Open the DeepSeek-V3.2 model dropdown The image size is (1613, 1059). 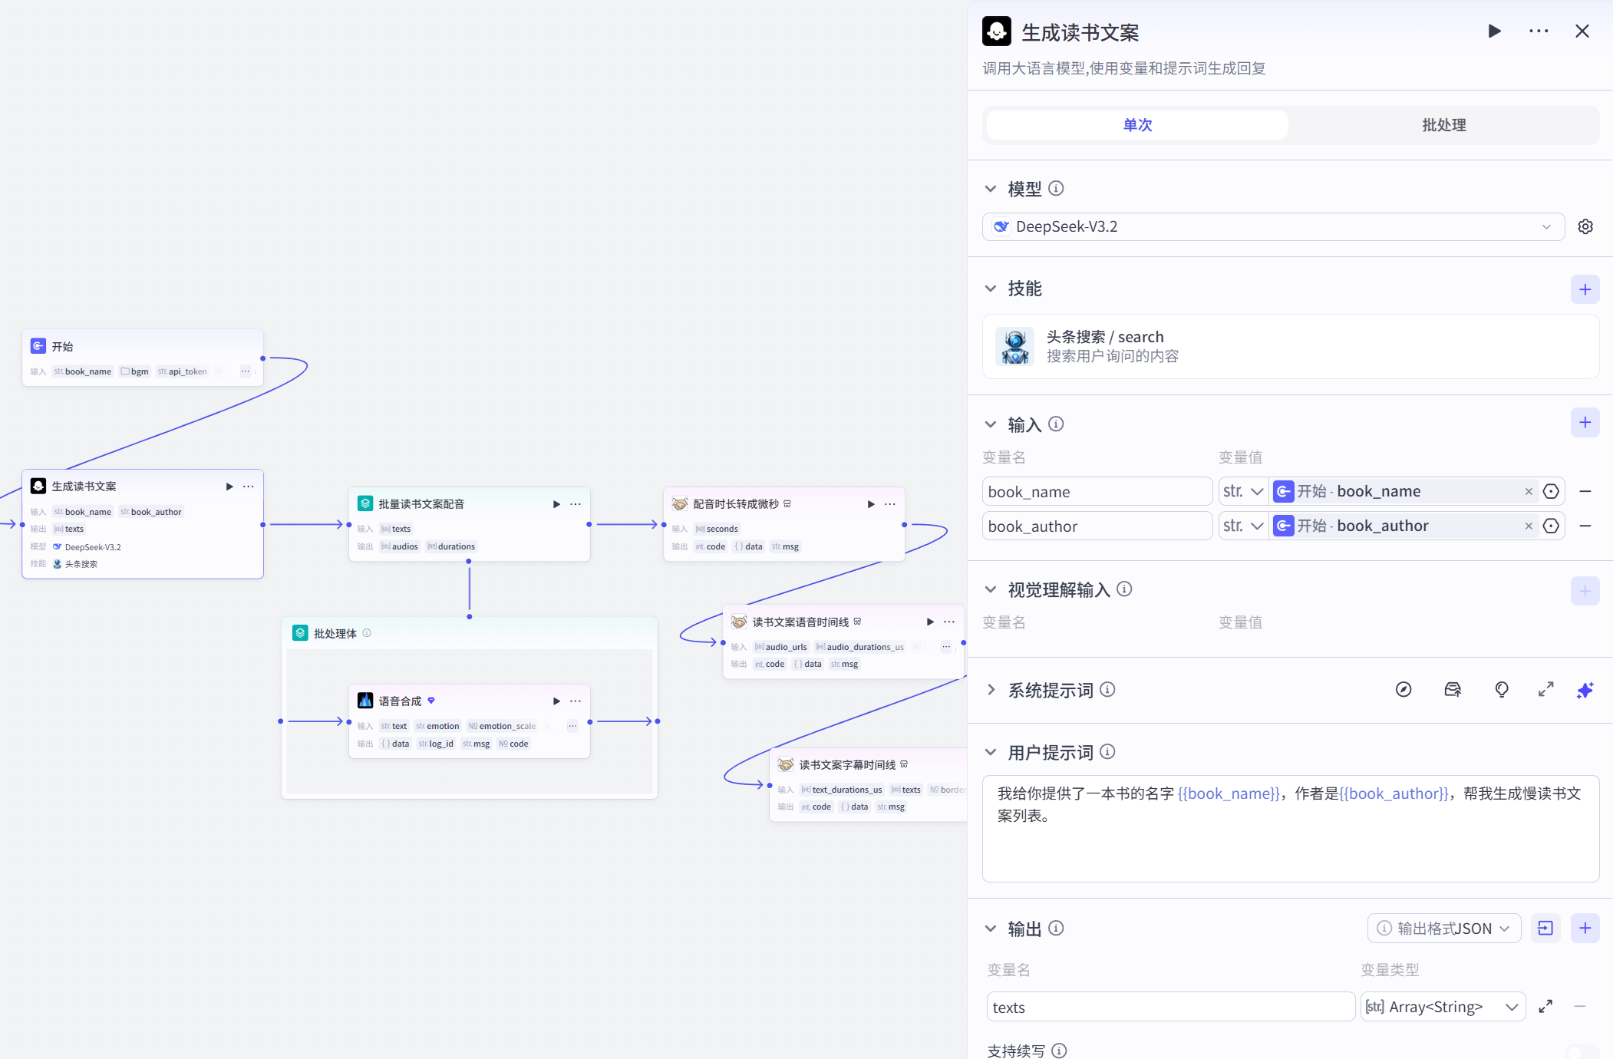pos(1273,227)
